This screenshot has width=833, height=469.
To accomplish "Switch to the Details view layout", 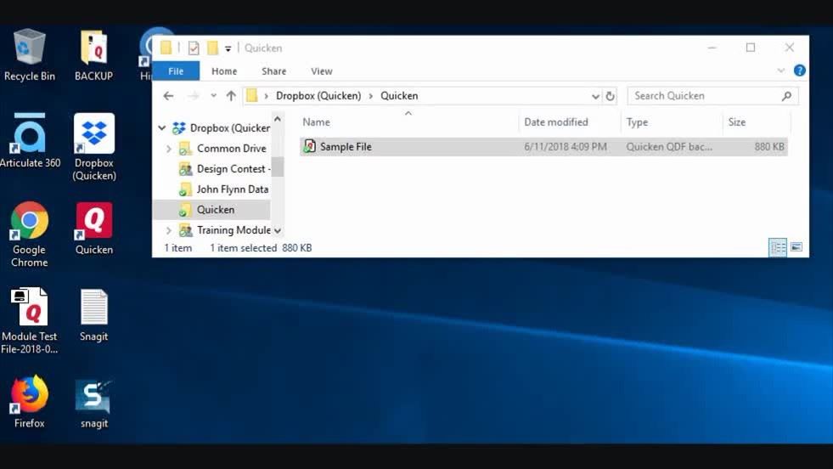I will (x=777, y=247).
